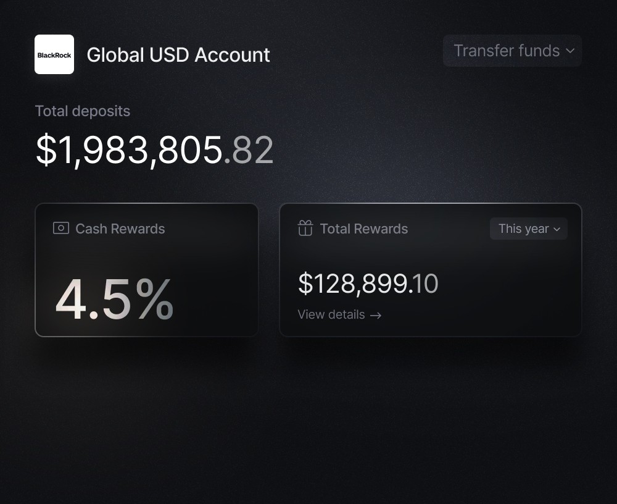Click the Total deposits label
The height and width of the screenshot is (504, 617).
coord(83,111)
